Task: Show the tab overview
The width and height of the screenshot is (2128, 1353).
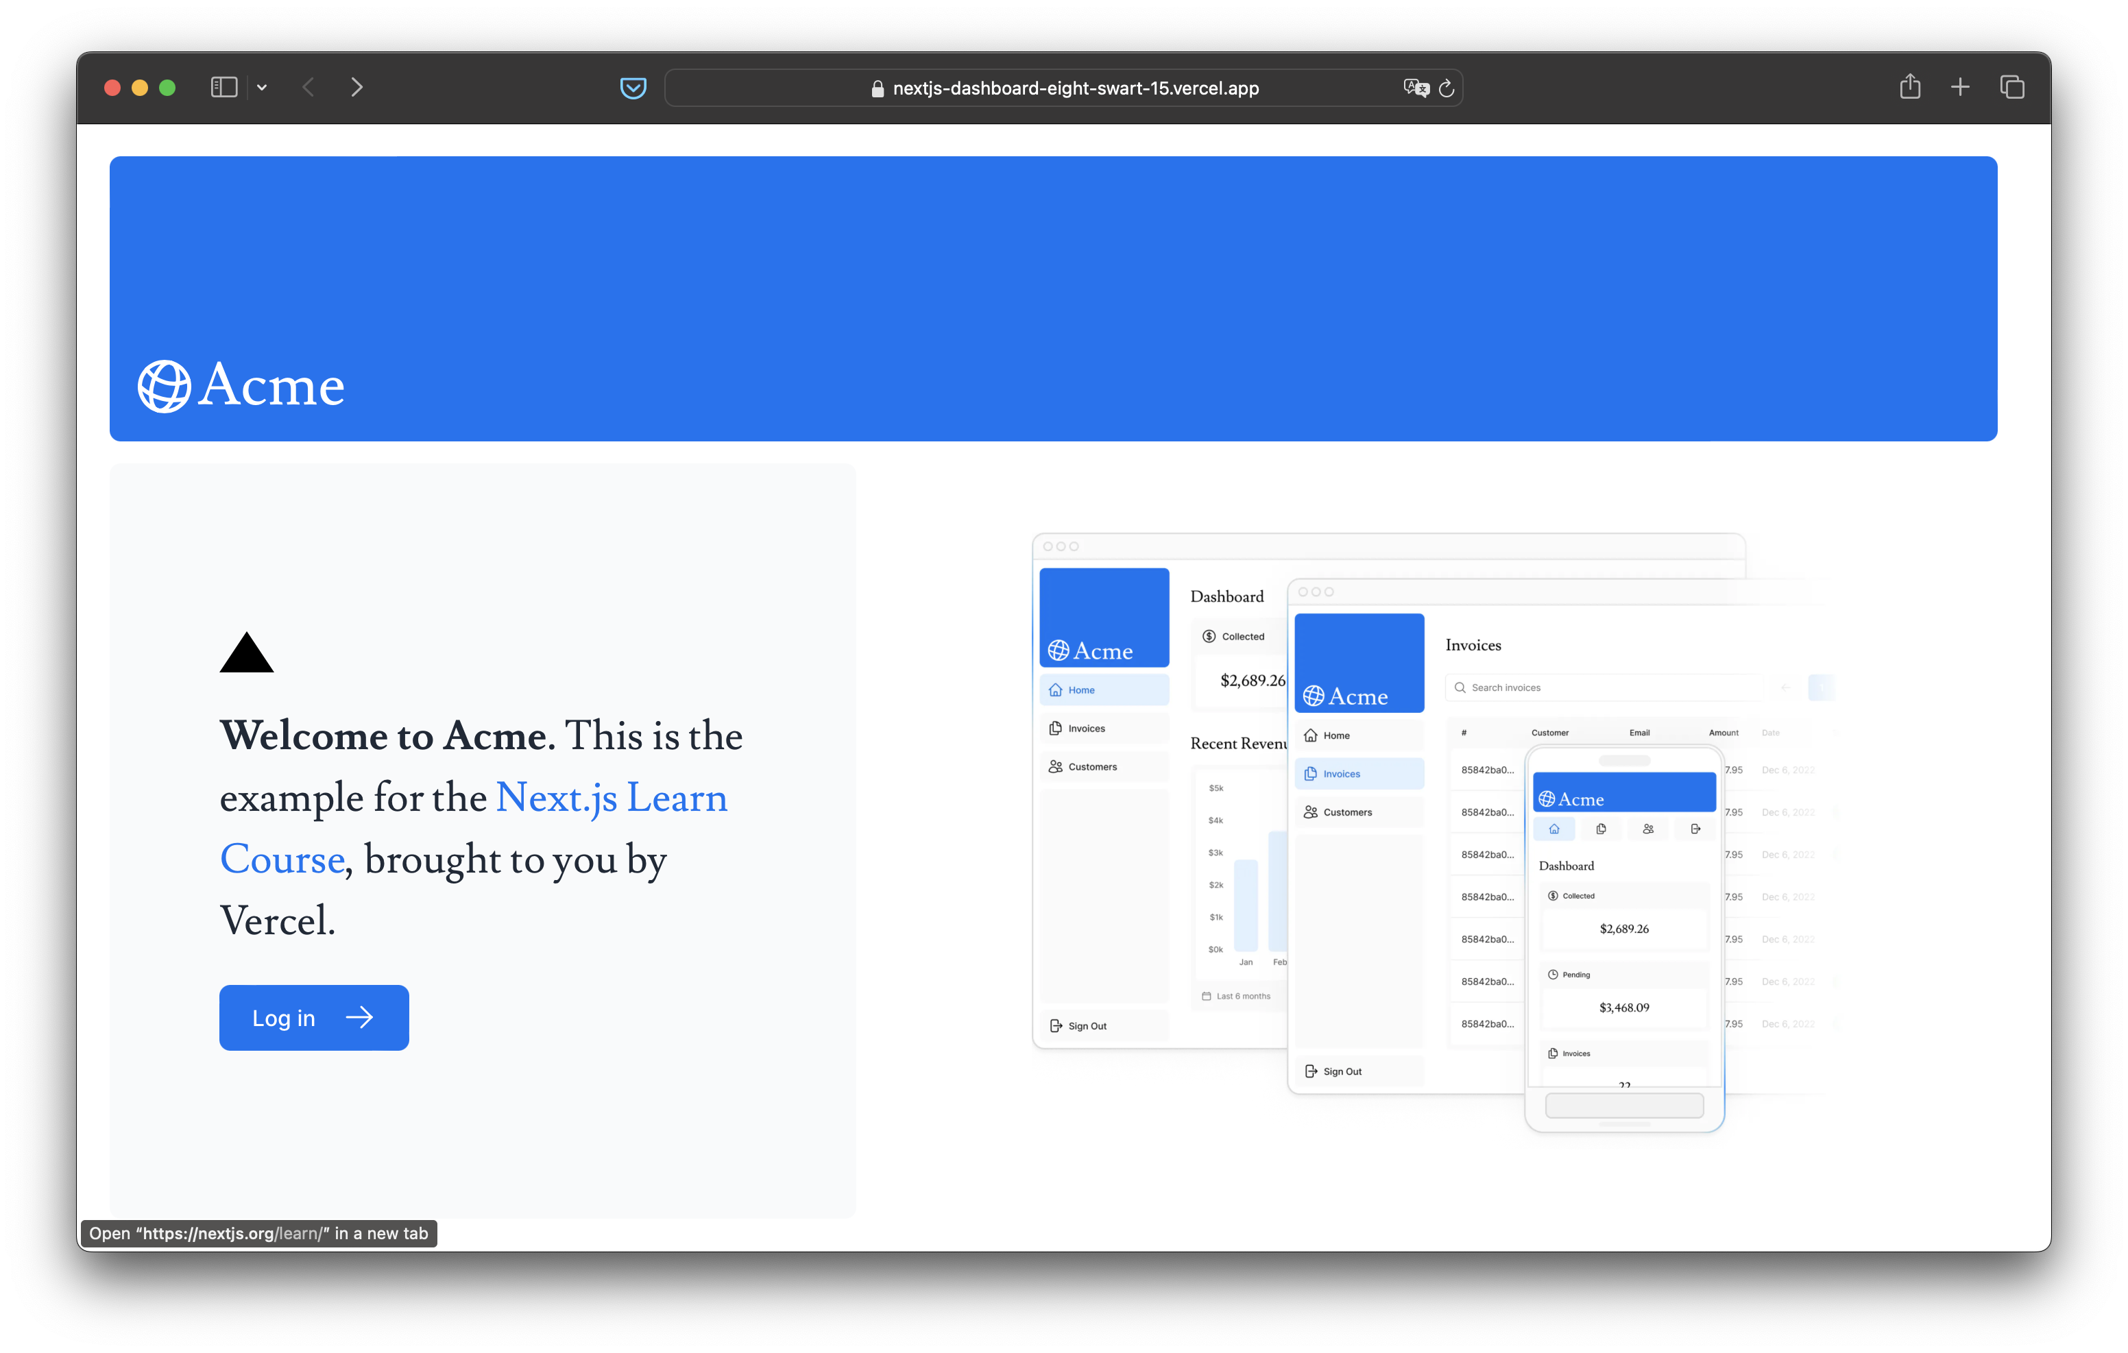Action: (x=2012, y=86)
